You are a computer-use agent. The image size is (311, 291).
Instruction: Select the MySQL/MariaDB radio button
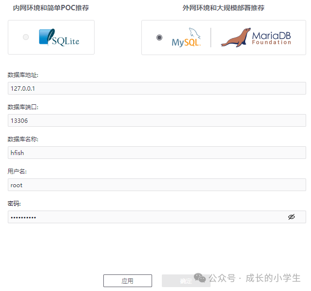pos(159,38)
